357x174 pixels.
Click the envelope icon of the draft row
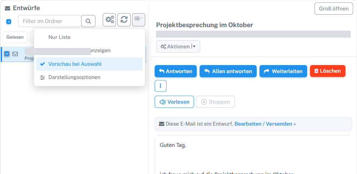pyautogui.click(x=15, y=54)
